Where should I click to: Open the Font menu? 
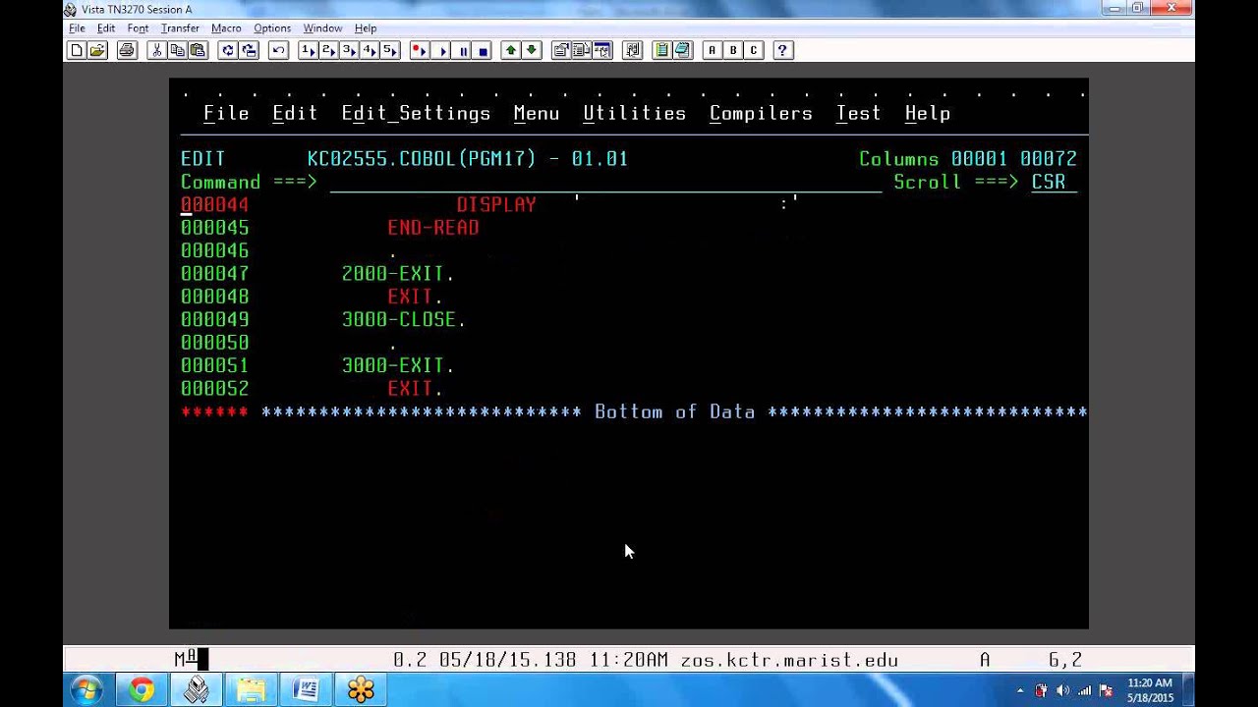coord(138,28)
